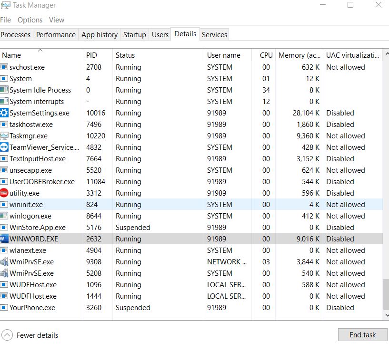Click the red utility.exe icon

pyautogui.click(x=4, y=193)
